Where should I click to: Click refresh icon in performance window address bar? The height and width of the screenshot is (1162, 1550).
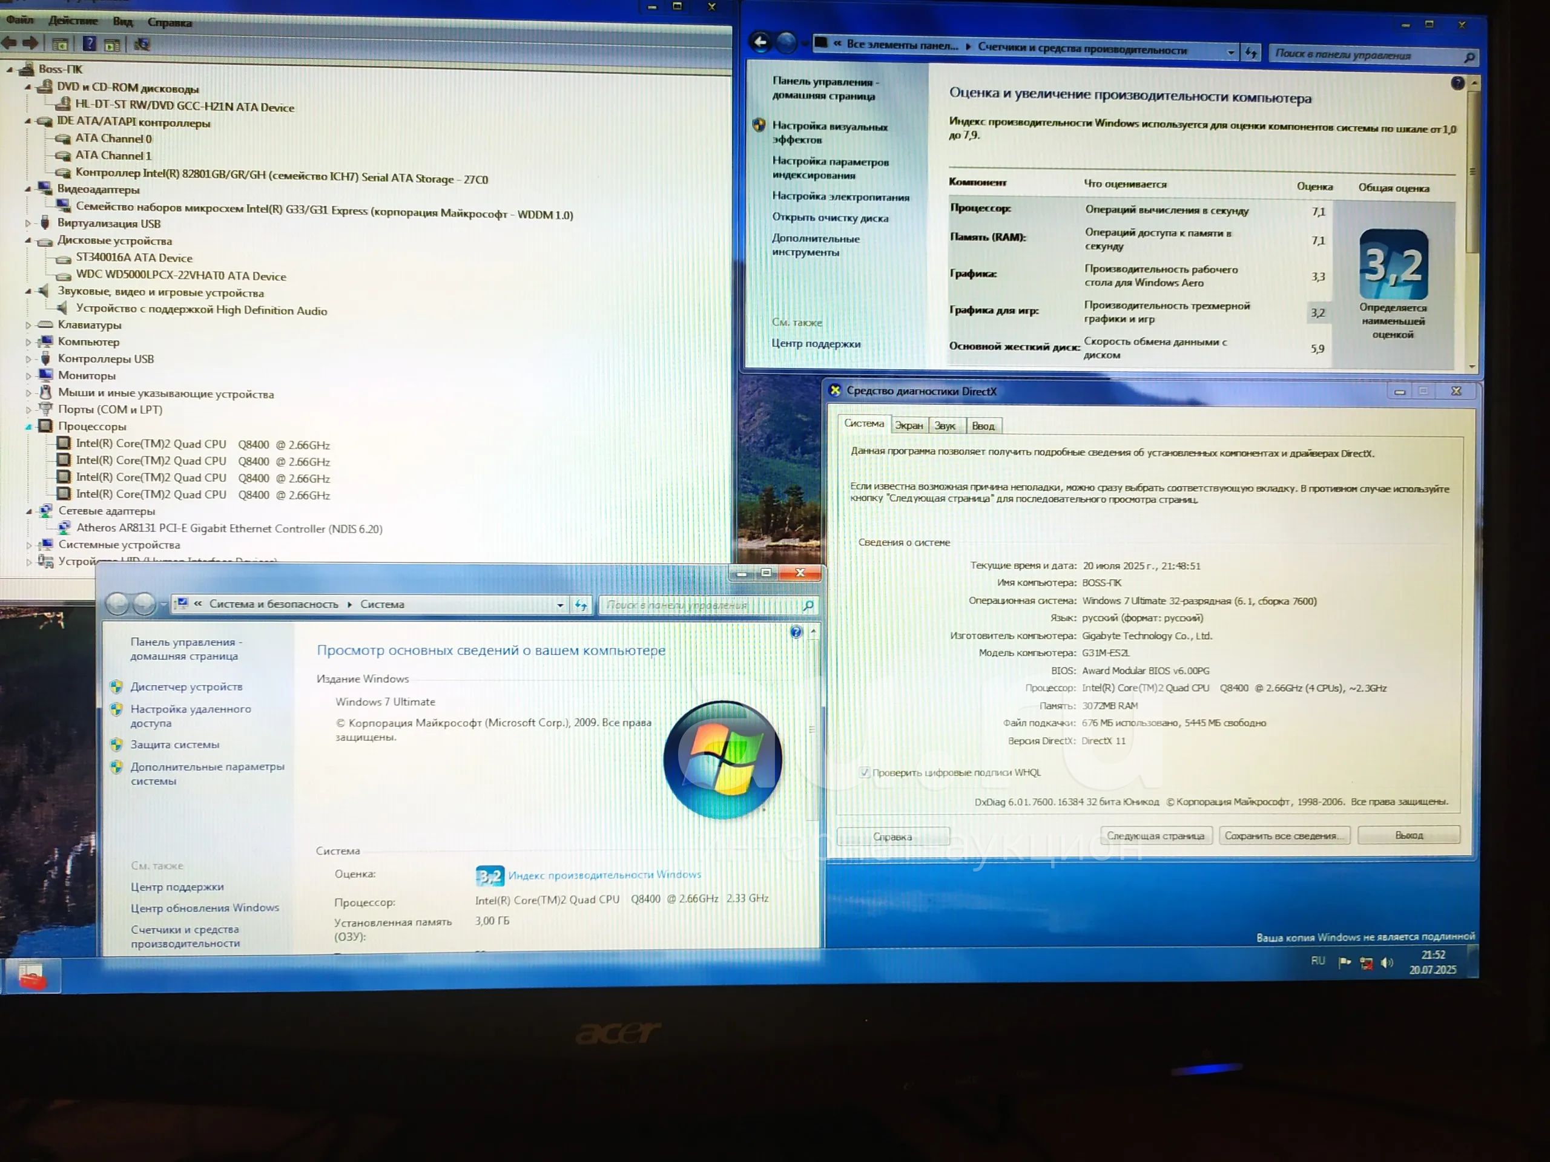pyautogui.click(x=1251, y=53)
